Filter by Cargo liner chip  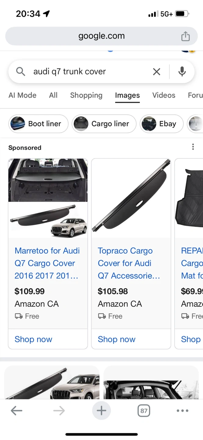coord(104,124)
